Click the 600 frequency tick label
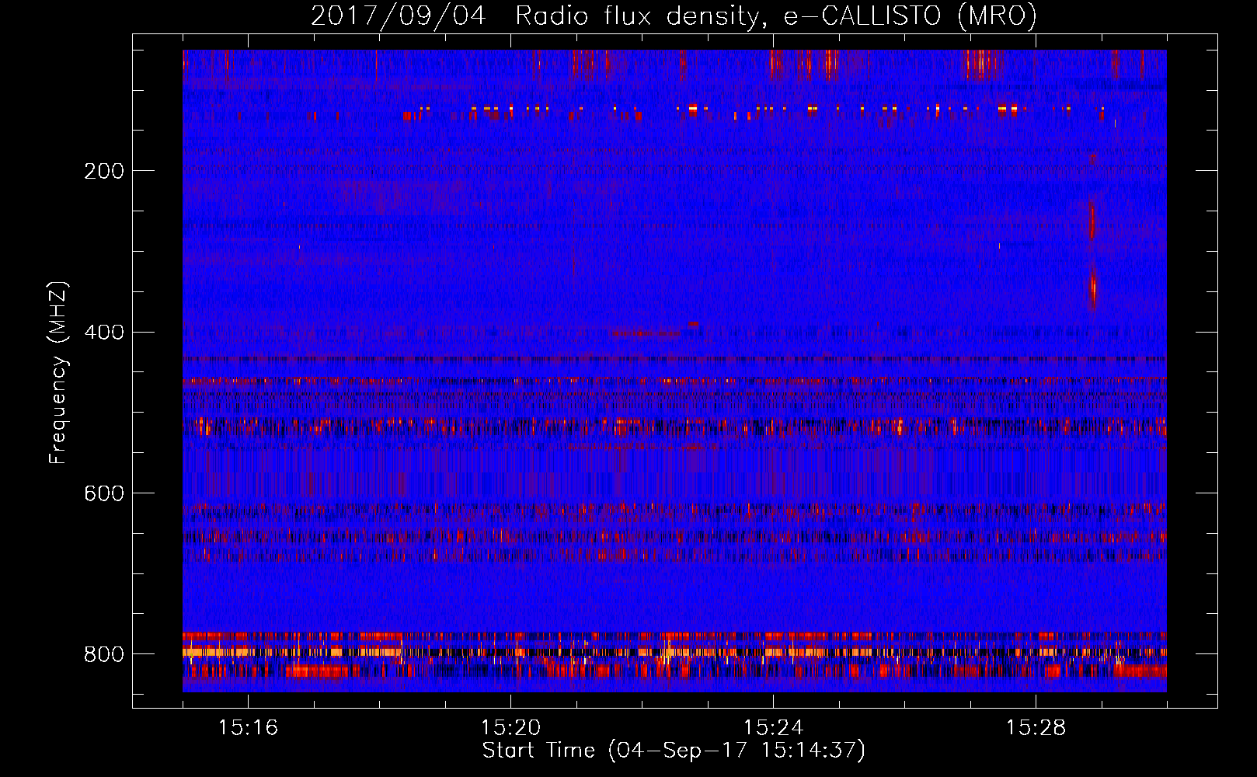Viewport: 1257px width, 777px height. pyautogui.click(x=104, y=494)
